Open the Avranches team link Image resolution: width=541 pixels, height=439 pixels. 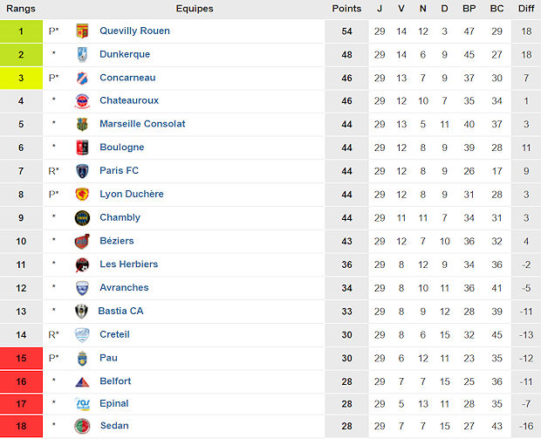tap(124, 287)
